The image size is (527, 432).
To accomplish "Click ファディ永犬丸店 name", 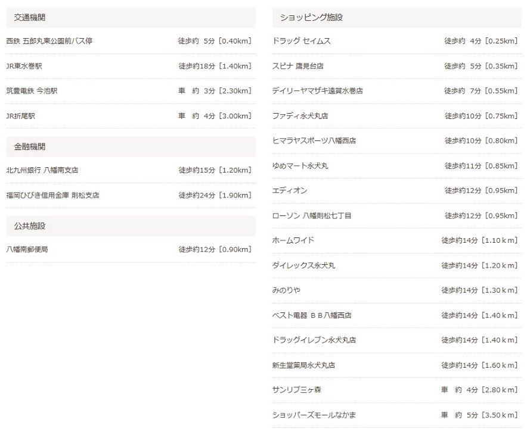I will pos(300,116).
